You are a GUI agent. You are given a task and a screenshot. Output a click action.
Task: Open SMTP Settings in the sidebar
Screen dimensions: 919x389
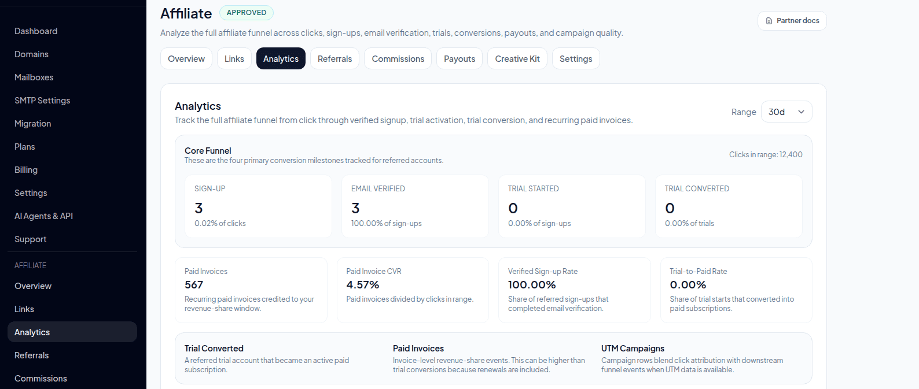[x=42, y=101]
